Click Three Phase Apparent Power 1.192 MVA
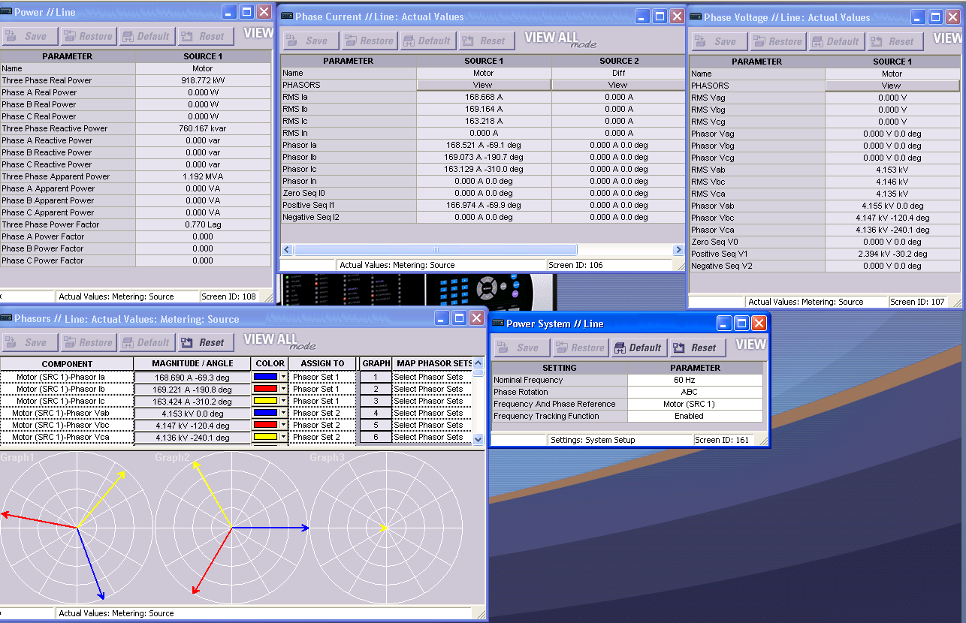This screenshot has height=623, width=966. coord(203,176)
